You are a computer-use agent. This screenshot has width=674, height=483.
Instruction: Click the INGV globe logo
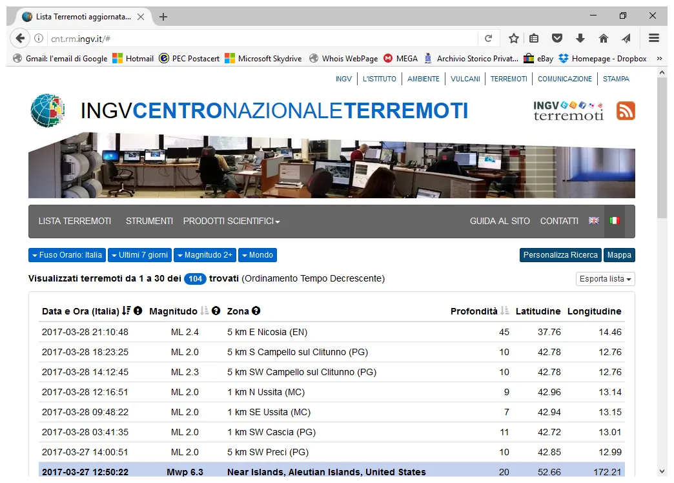[47, 110]
